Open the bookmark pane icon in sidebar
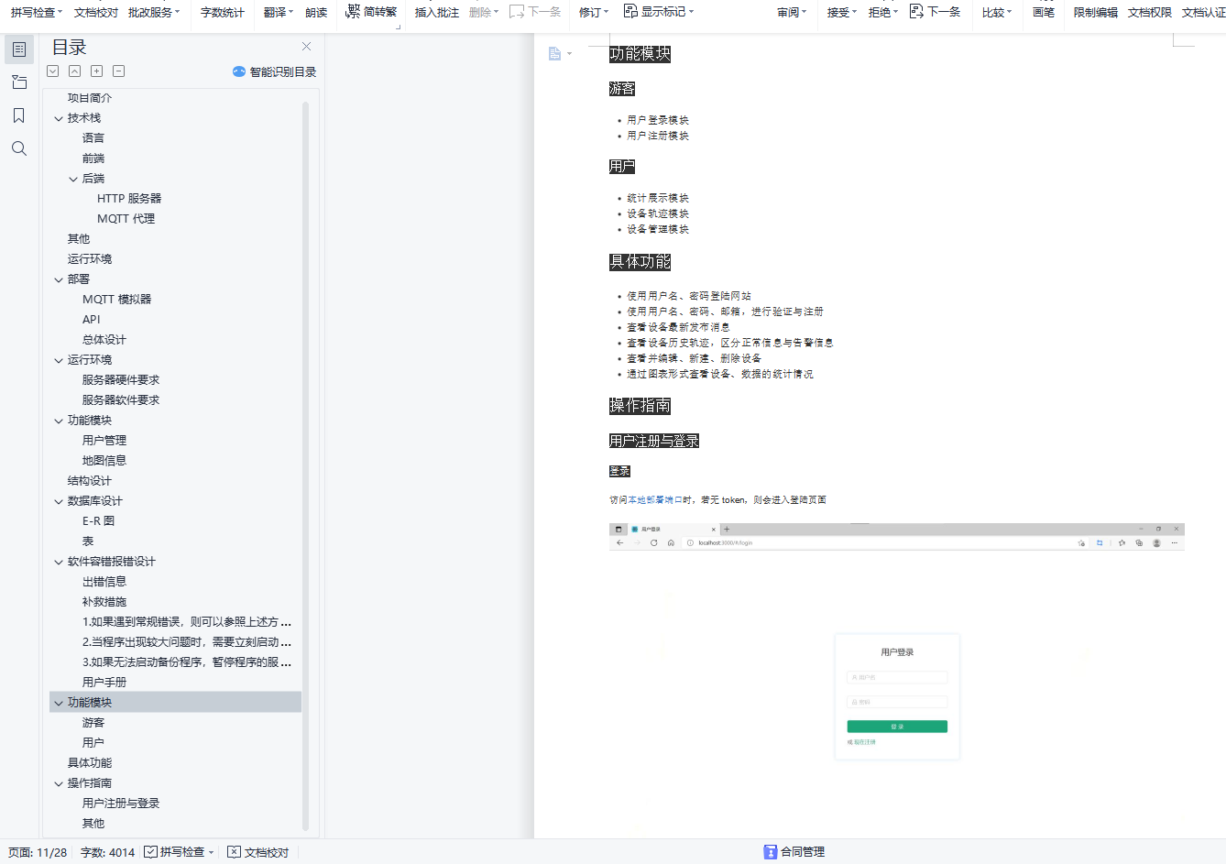The height and width of the screenshot is (864, 1226). coord(19,115)
